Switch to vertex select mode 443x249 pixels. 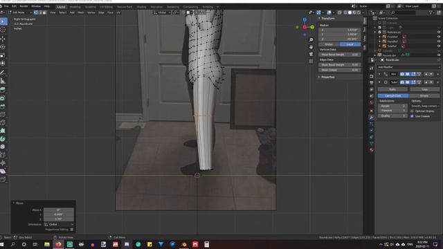click(x=35, y=12)
